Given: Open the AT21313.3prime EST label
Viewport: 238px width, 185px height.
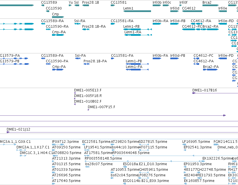Looking at the screenshot, I should click(x=66, y=158).
